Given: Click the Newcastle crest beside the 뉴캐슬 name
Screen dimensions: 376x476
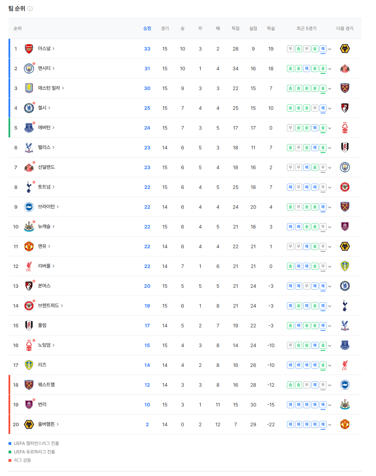Looking at the screenshot, I should [x=29, y=227].
